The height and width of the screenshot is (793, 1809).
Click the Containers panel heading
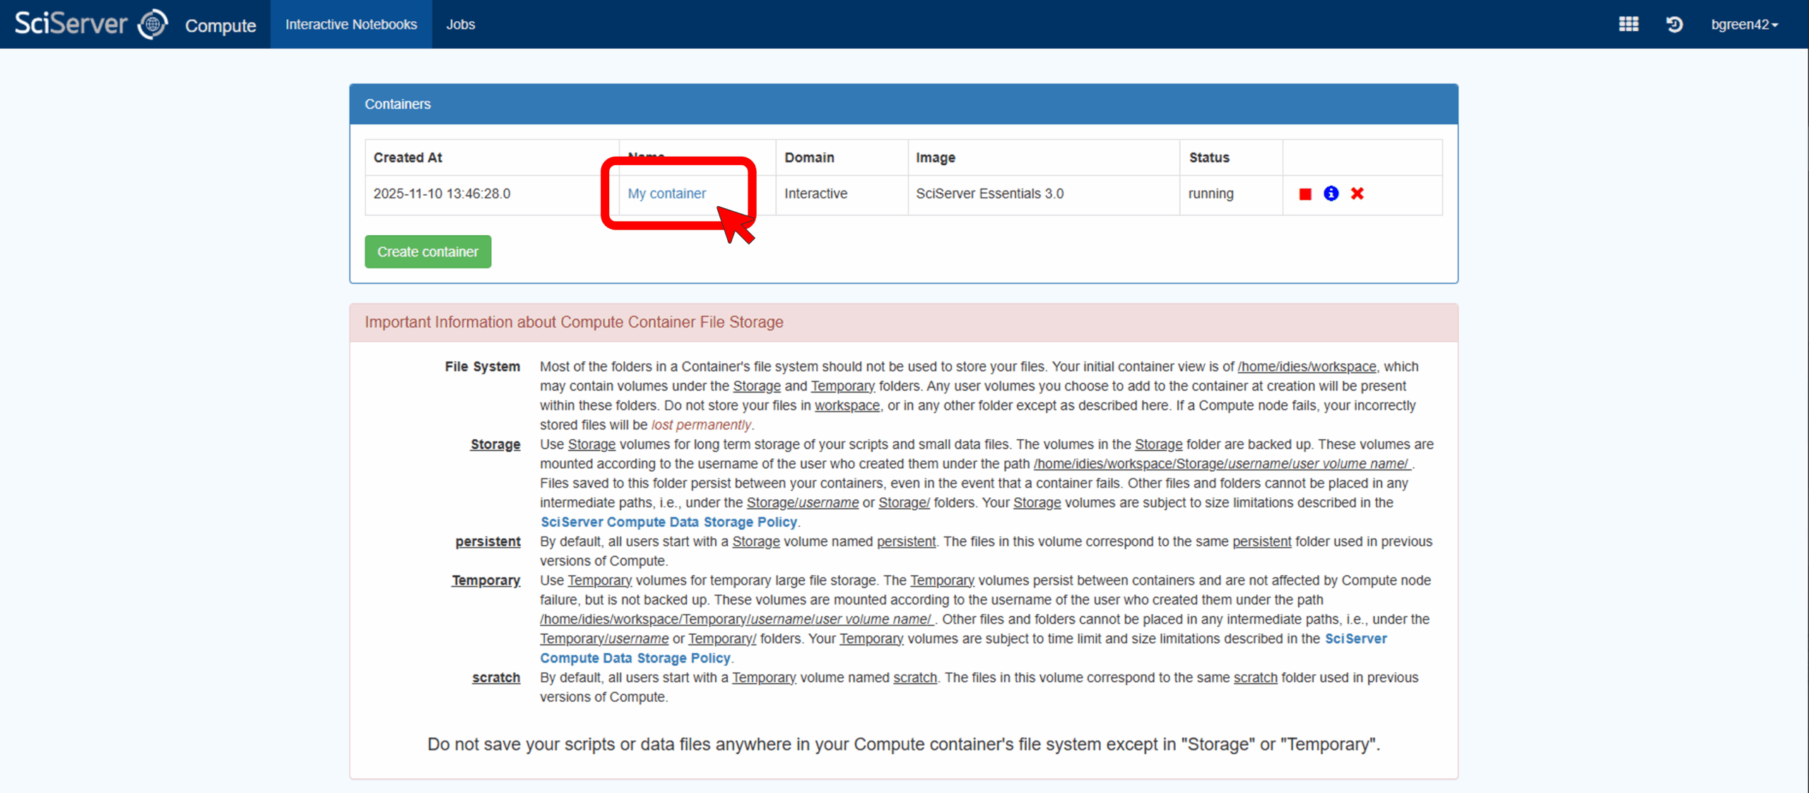[x=397, y=105]
